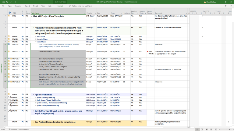Screen dimensions: 234x131
Task: Switch to Task Usage view icon
Action: 202,129
